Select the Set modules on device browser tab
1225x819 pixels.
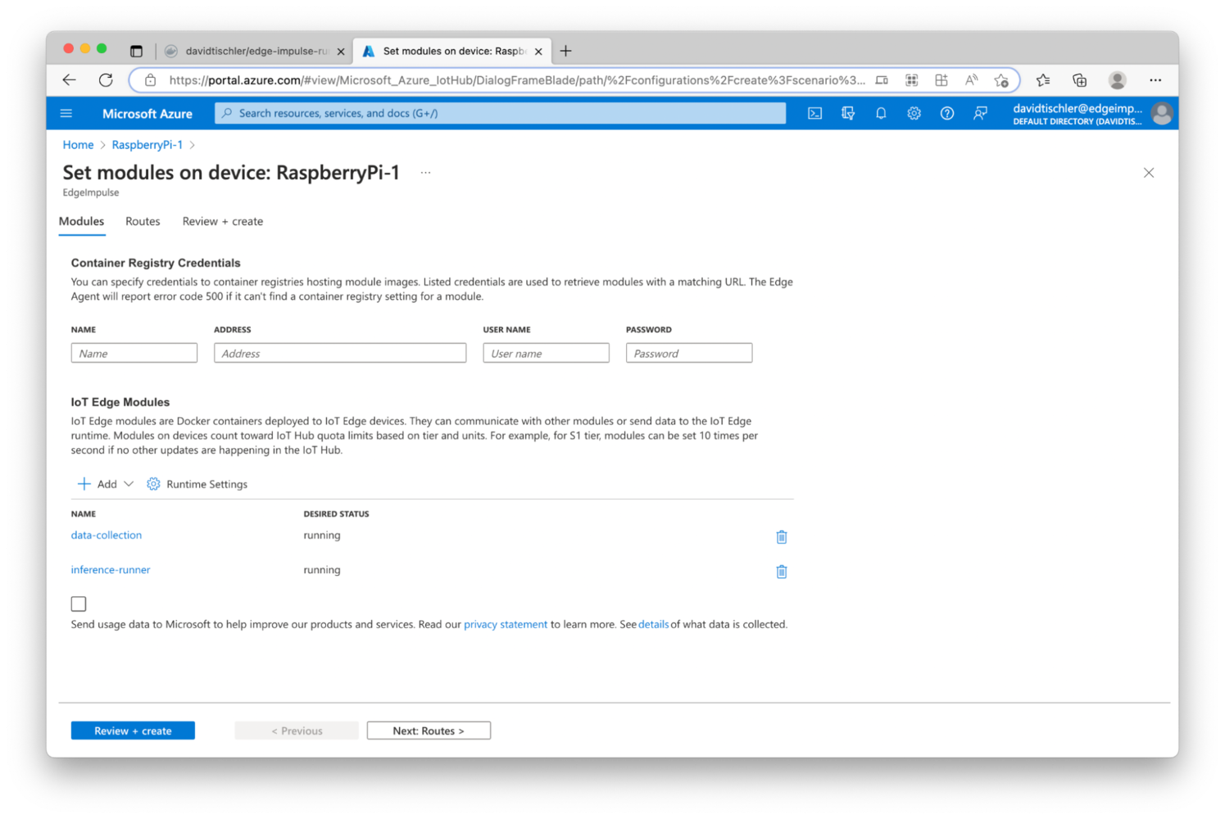(453, 51)
